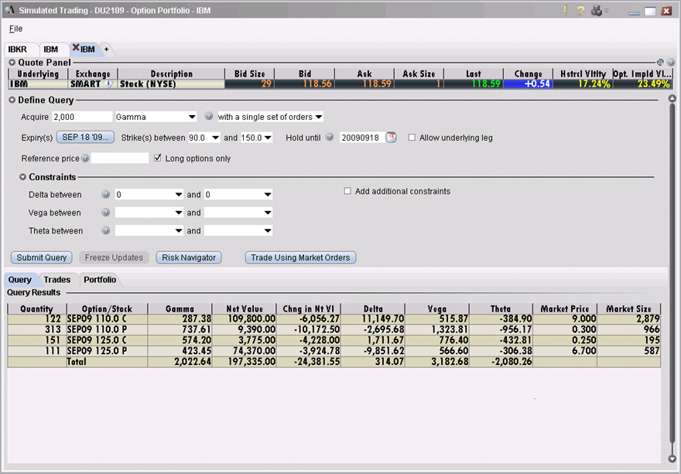This screenshot has width=681, height=474.
Task: Click the help icon beside Reference price
Action: (85, 159)
